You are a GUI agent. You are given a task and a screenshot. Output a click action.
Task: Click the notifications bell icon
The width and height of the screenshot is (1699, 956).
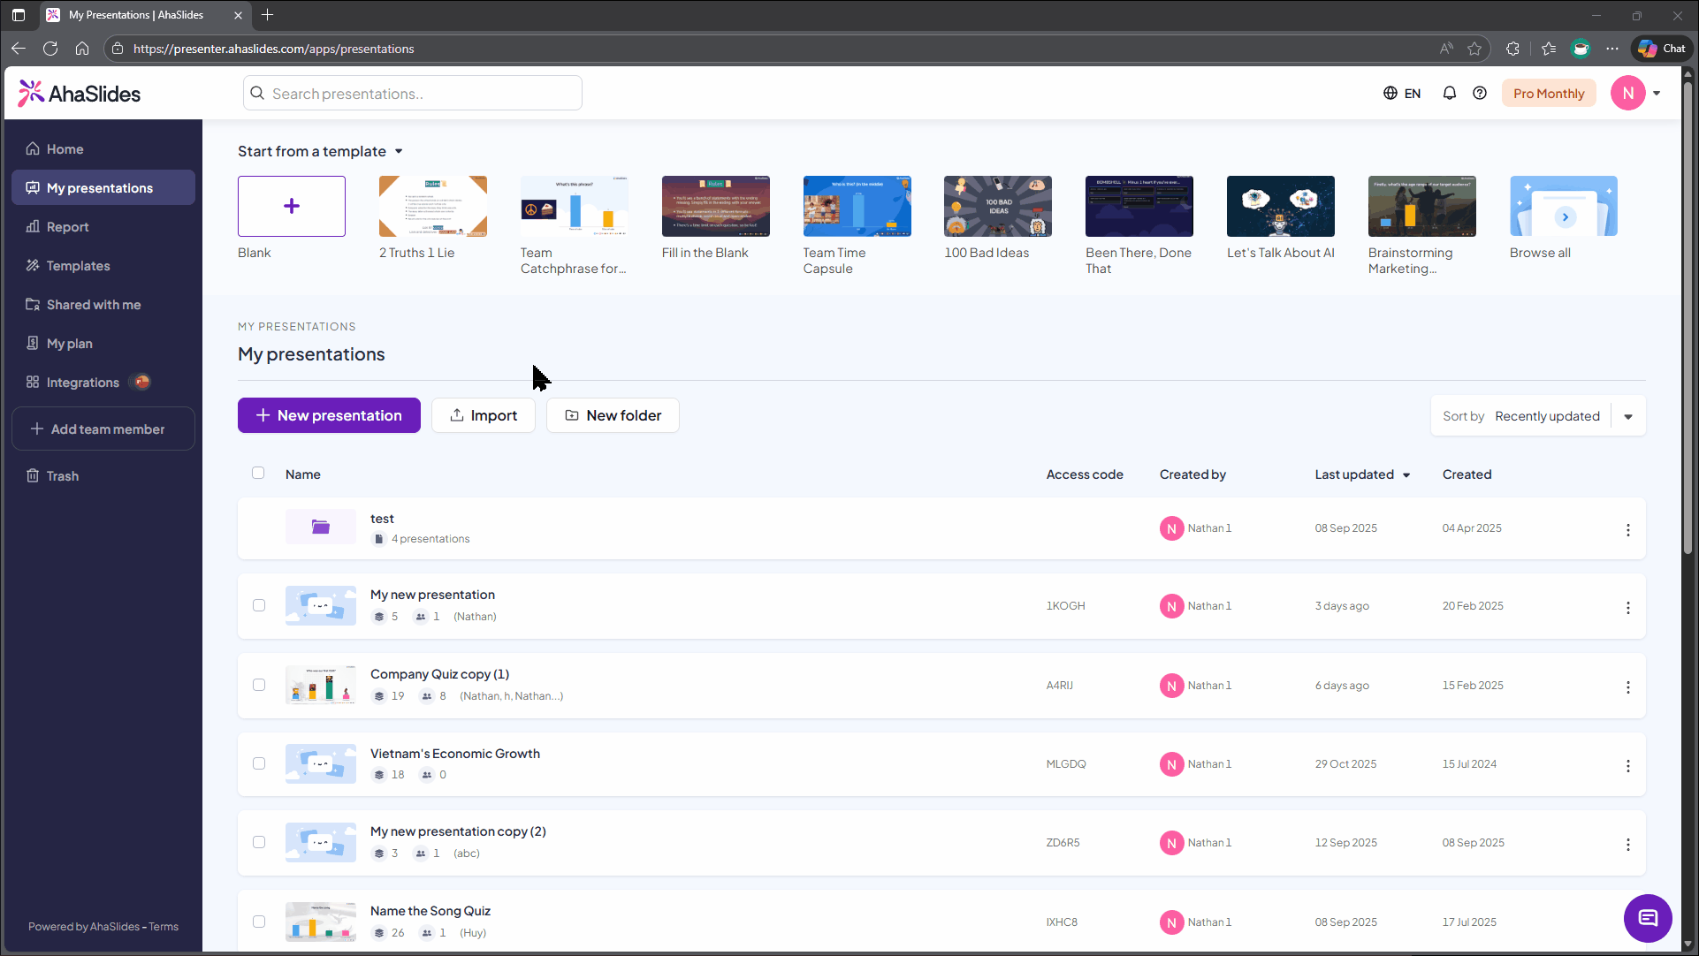point(1449,94)
